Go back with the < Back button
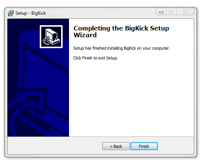This screenshot has height=164, width=207. click(116, 146)
